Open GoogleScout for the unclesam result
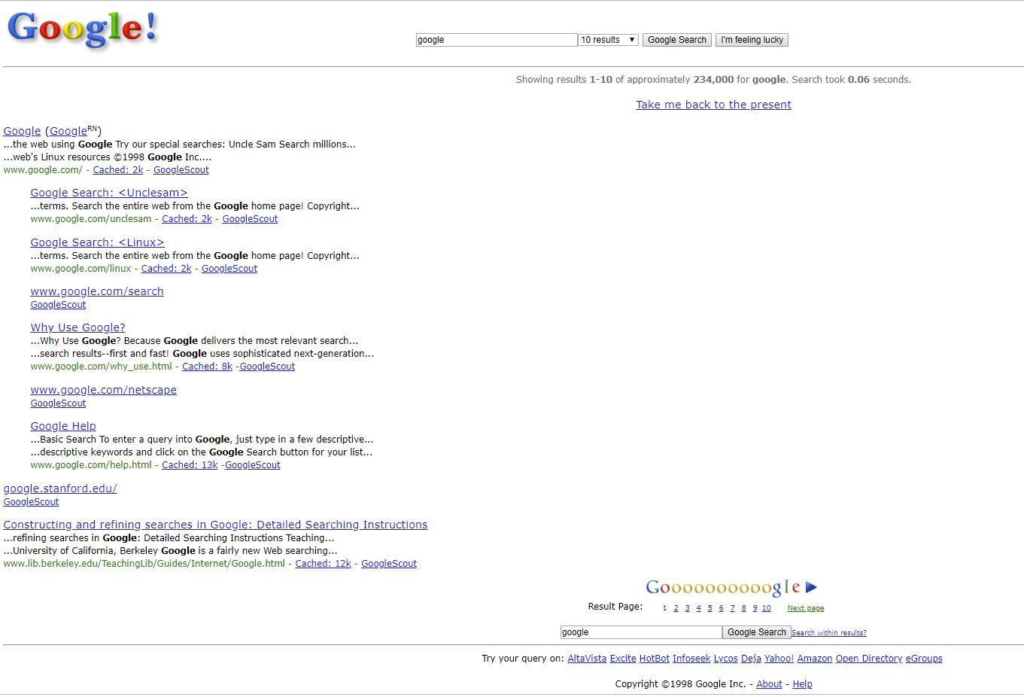The height and width of the screenshot is (697, 1024). coord(250,219)
